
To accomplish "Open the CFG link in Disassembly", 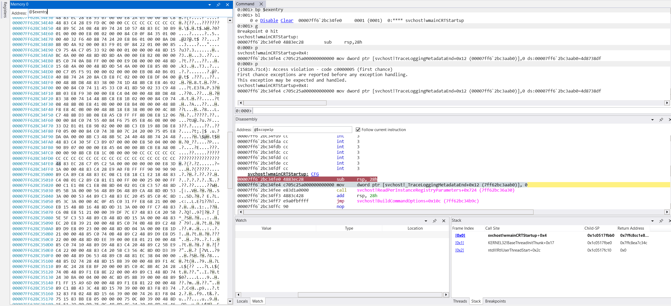I will pyautogui.click(x=315, y=174).
